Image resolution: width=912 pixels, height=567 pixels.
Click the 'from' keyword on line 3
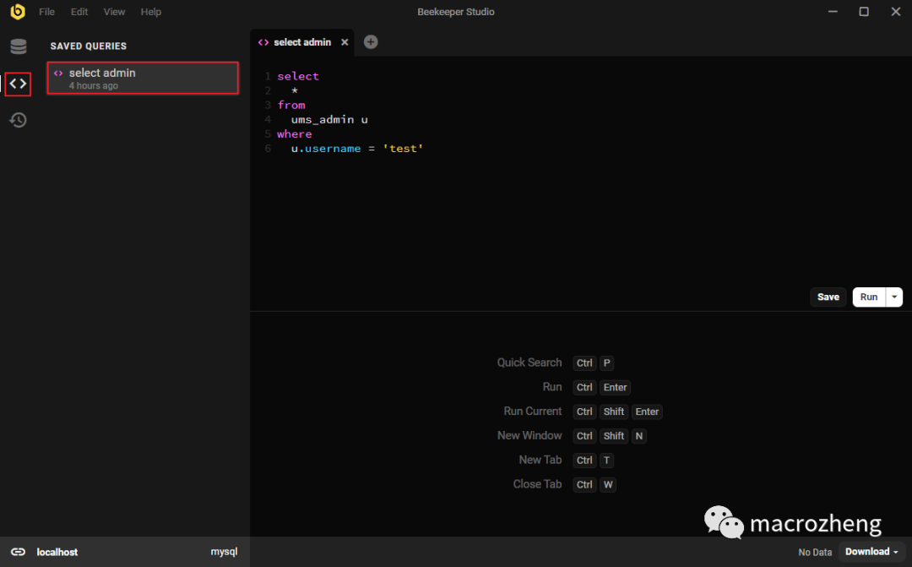[290, 105]
